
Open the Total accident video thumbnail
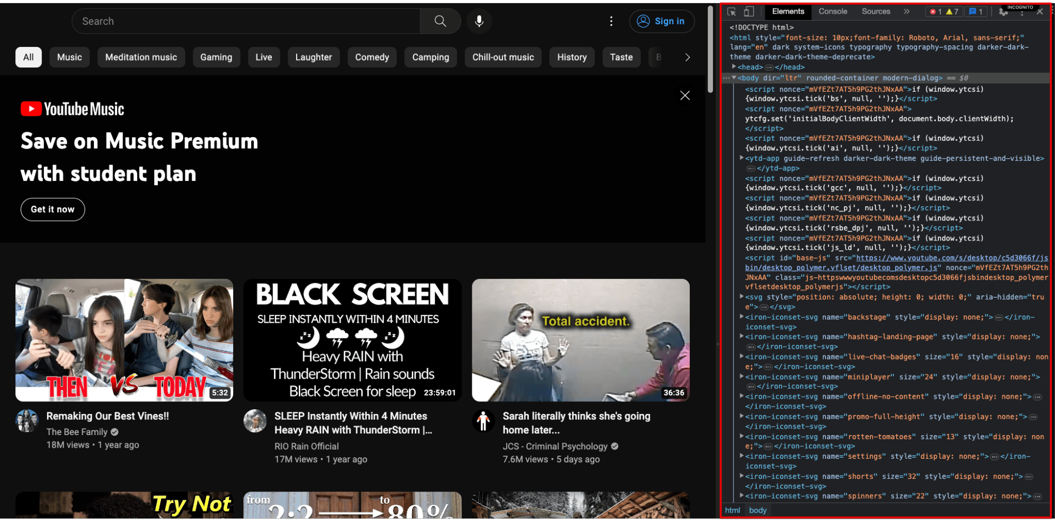[x=581, y=340]
